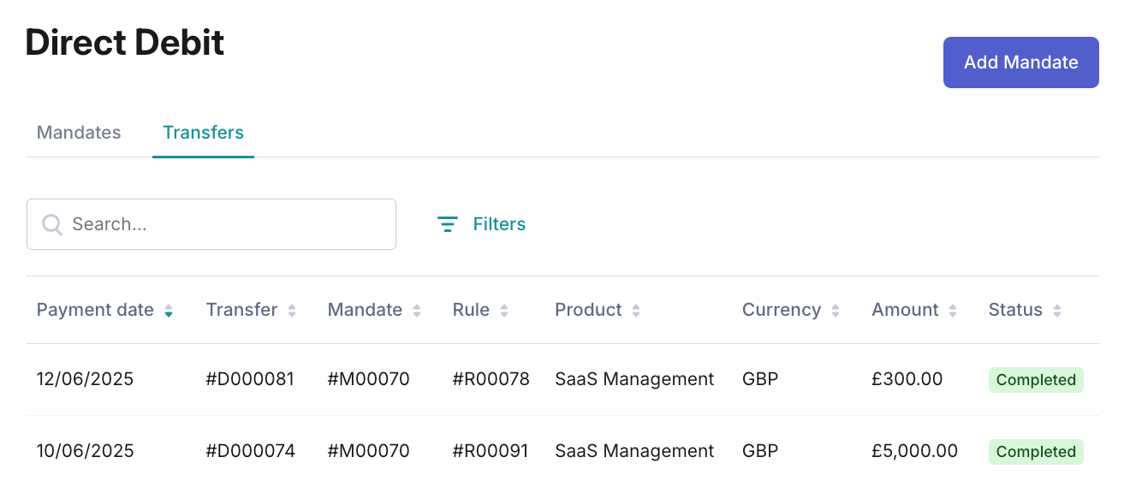Sort by Product column arrows
The height and width of the screenshot is (487, 1130).
(x=636, y=311)
